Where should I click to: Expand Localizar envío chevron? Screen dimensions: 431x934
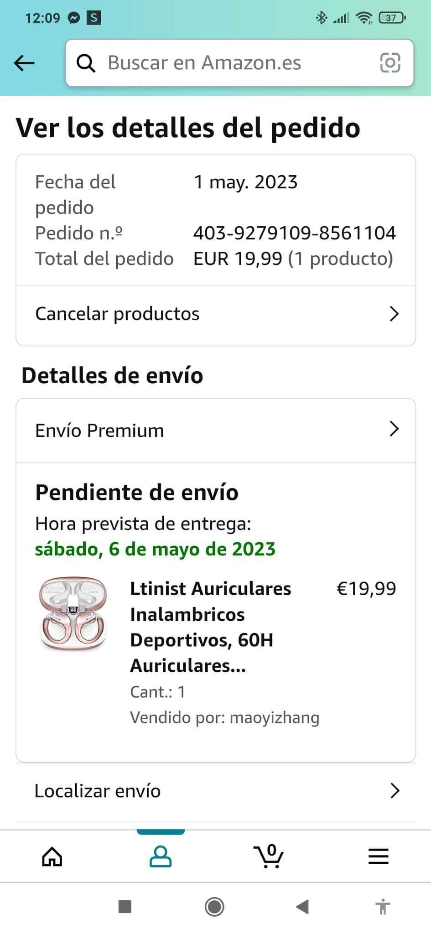(394, 791)
